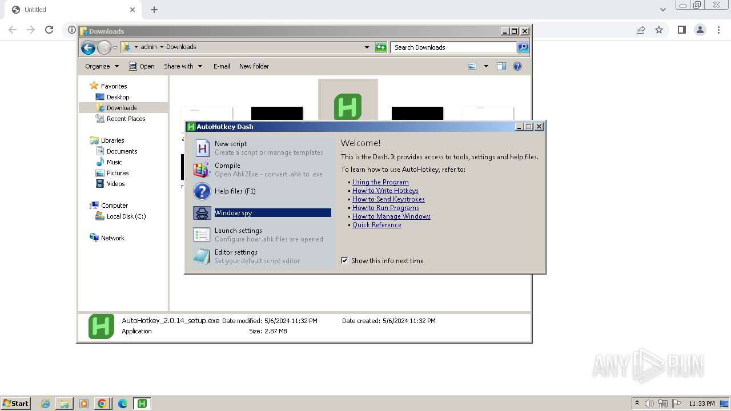Open Documents library
This screenshot has width=731, height=411.
pyautogui.click(x=122, y=151)
